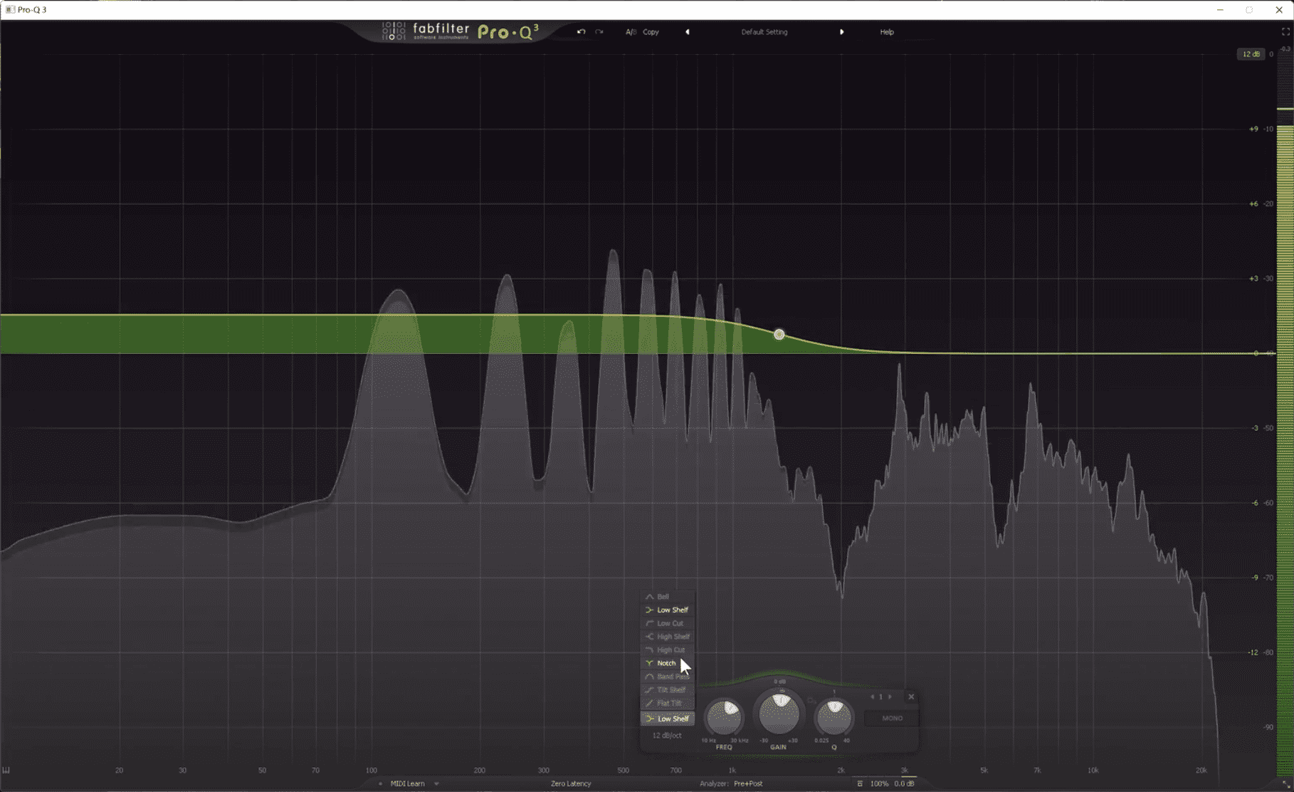
Task: Expand the MIDI Learn dropdown arrow
Action: 436,783
